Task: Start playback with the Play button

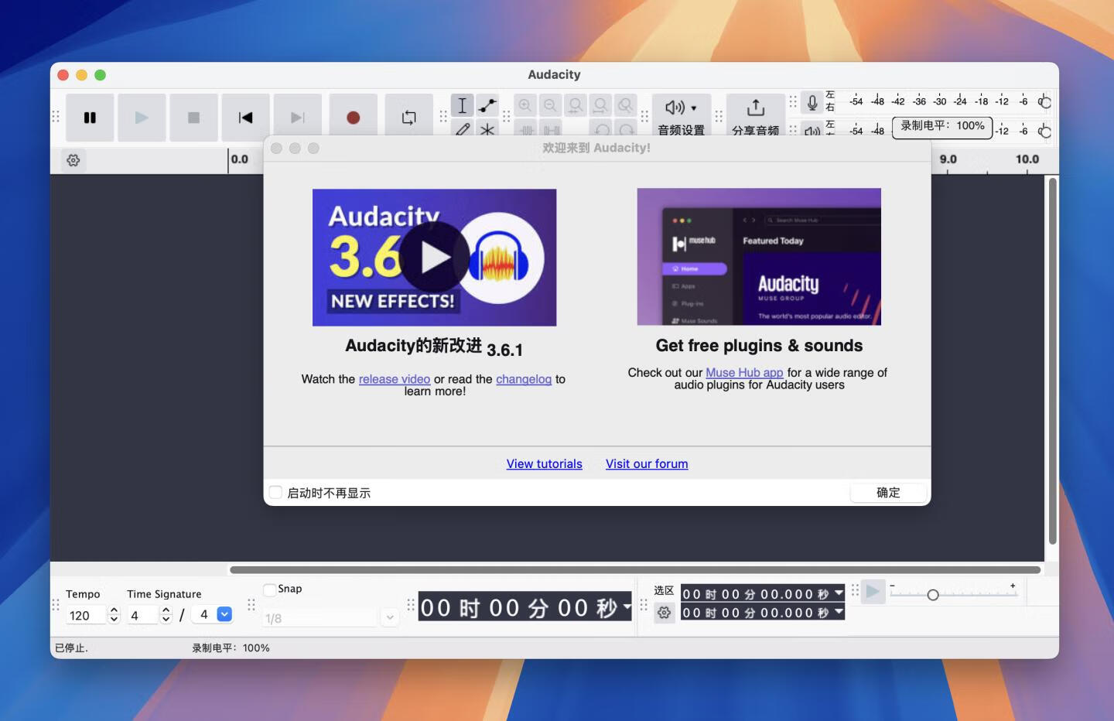Action: pos(142,118)
